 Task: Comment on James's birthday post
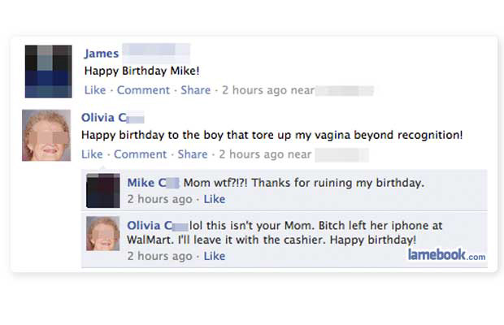pyautogui.click(x=143, y=90)
